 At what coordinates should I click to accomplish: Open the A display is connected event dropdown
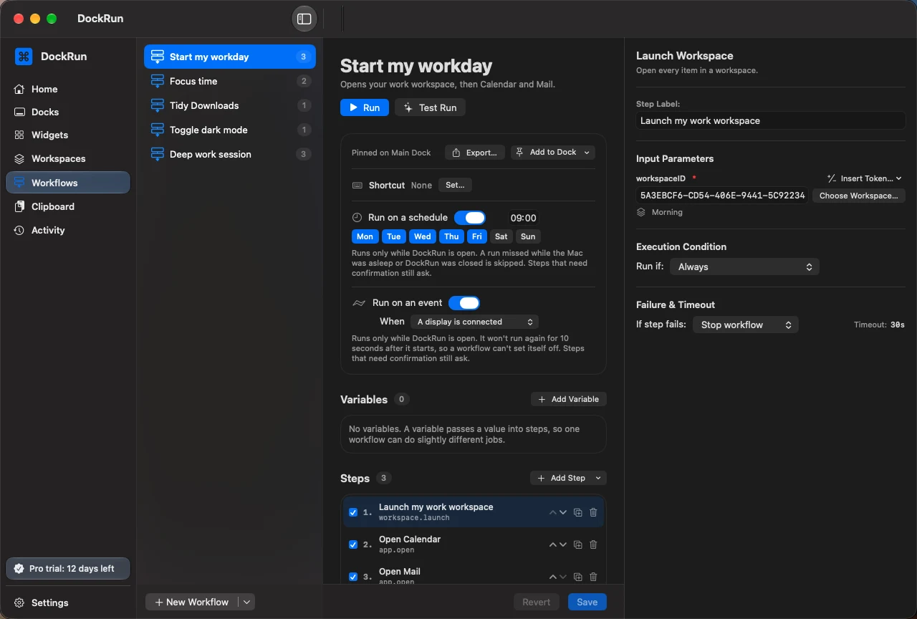(x=475, y=322)
